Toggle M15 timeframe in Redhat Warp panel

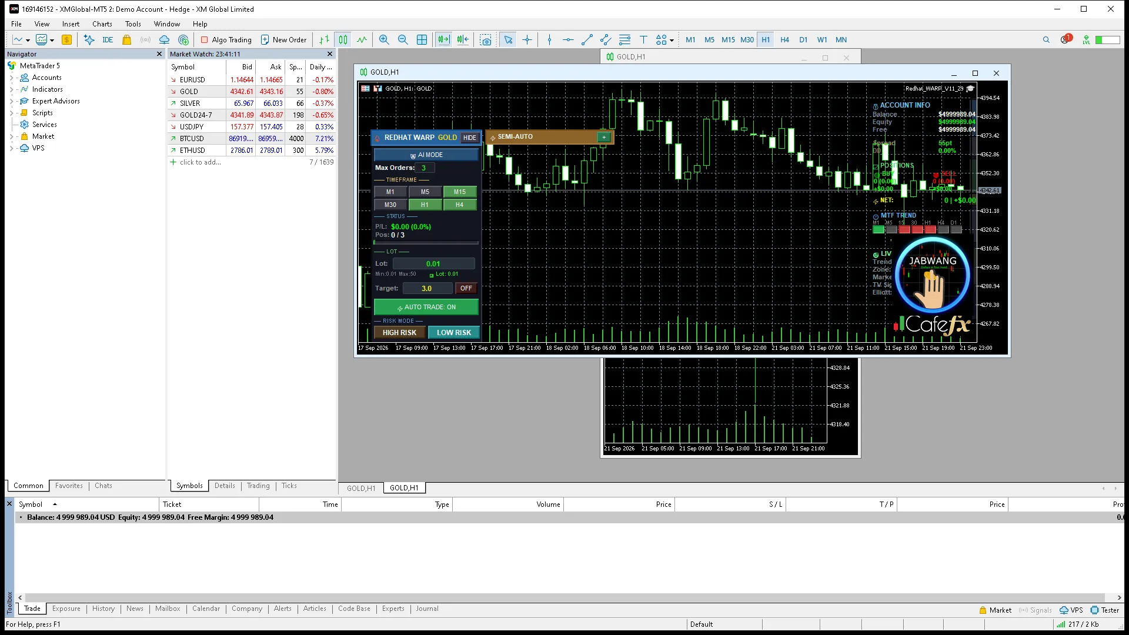pos(460,192)
